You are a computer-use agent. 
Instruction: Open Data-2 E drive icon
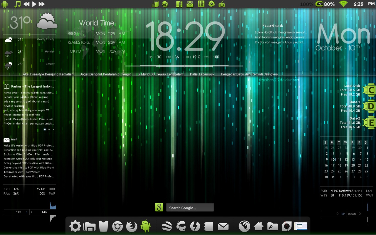[x=369, y=123]
